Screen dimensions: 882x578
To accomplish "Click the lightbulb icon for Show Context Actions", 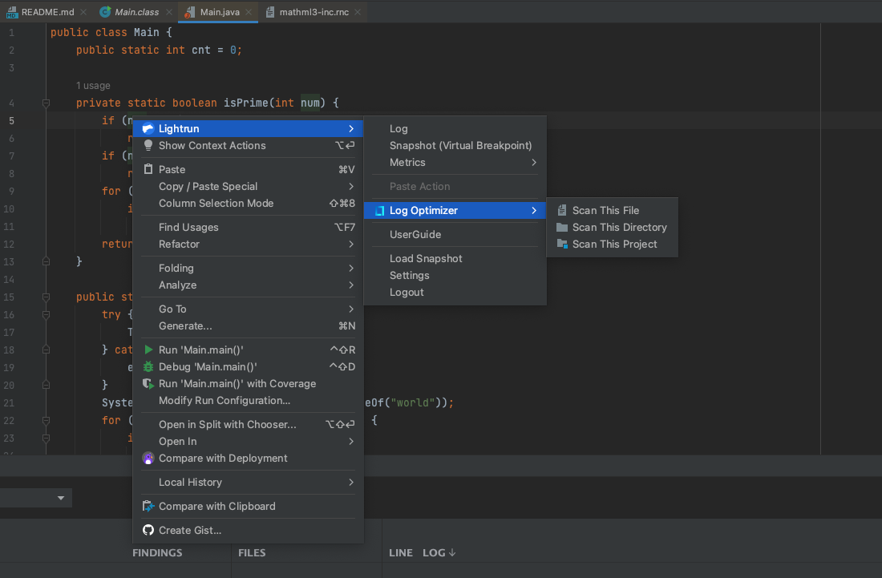I will pos(148,146).
